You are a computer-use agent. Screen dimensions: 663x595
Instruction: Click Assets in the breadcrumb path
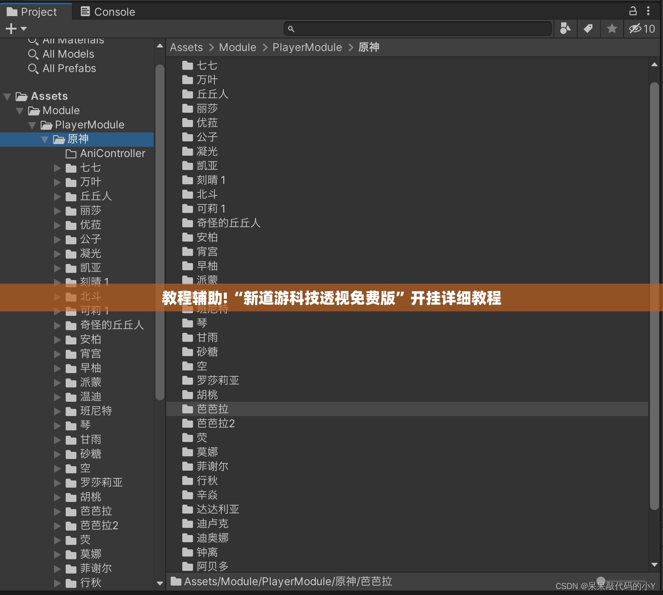[x=186, y=47]
